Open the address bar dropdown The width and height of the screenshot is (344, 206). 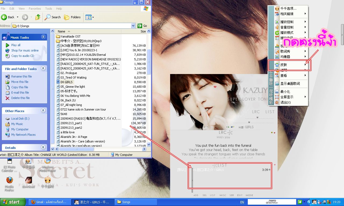point(133,26)
